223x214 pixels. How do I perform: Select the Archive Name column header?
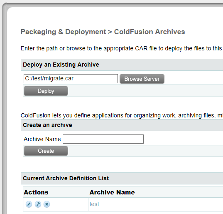[x=112, y=192]
